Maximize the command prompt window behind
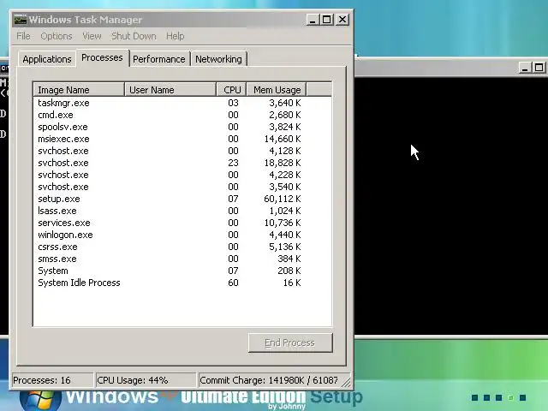This screenshot has width=548, height=411. (x=539, y=68)
